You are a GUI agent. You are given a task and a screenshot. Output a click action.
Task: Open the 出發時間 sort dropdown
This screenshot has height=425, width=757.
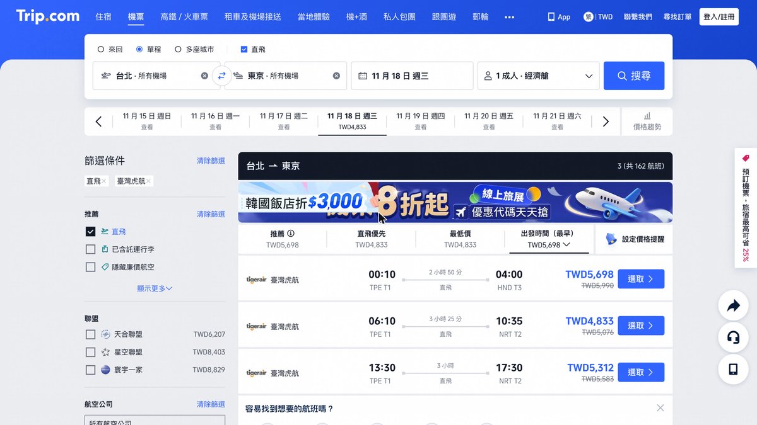point(549,239)
